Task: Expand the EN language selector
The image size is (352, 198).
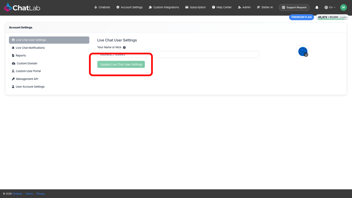Action: coord(330,7)
